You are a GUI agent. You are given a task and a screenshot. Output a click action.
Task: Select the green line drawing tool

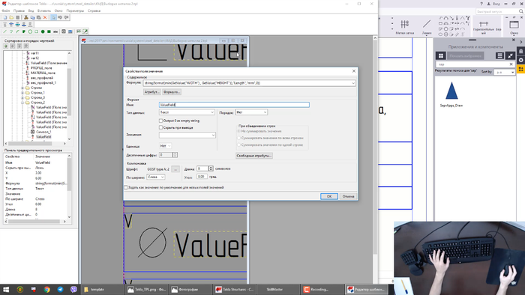[x=4, y=31]
